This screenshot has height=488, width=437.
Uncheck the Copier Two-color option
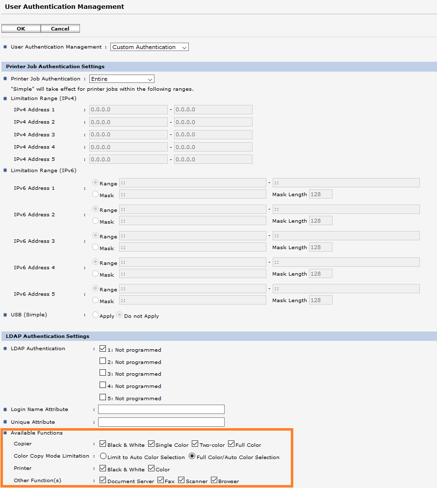click(x=195, y=444)
